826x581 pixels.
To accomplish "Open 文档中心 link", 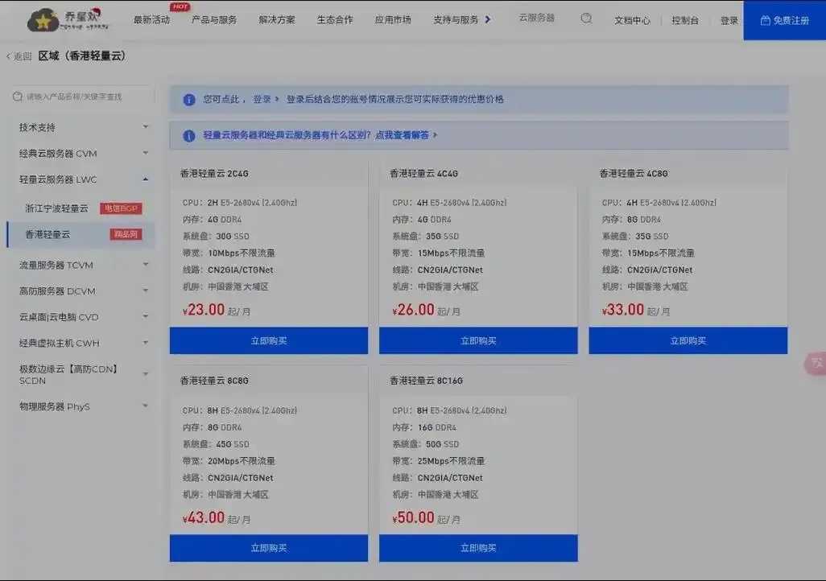I will pos(632,21).
